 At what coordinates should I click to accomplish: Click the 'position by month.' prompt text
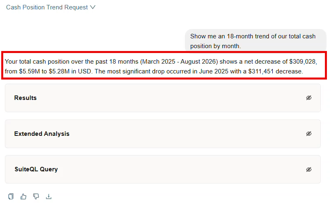(x=215, y=46)
